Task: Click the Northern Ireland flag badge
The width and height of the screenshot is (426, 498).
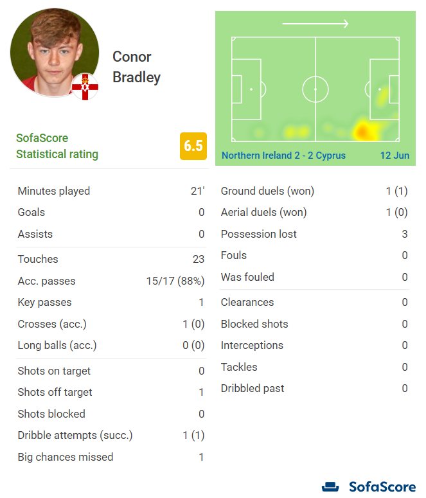Action: click(85, 87)
